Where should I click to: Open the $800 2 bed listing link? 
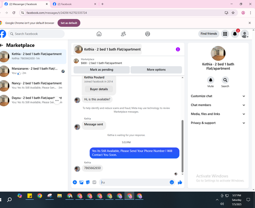pos(101,63)
